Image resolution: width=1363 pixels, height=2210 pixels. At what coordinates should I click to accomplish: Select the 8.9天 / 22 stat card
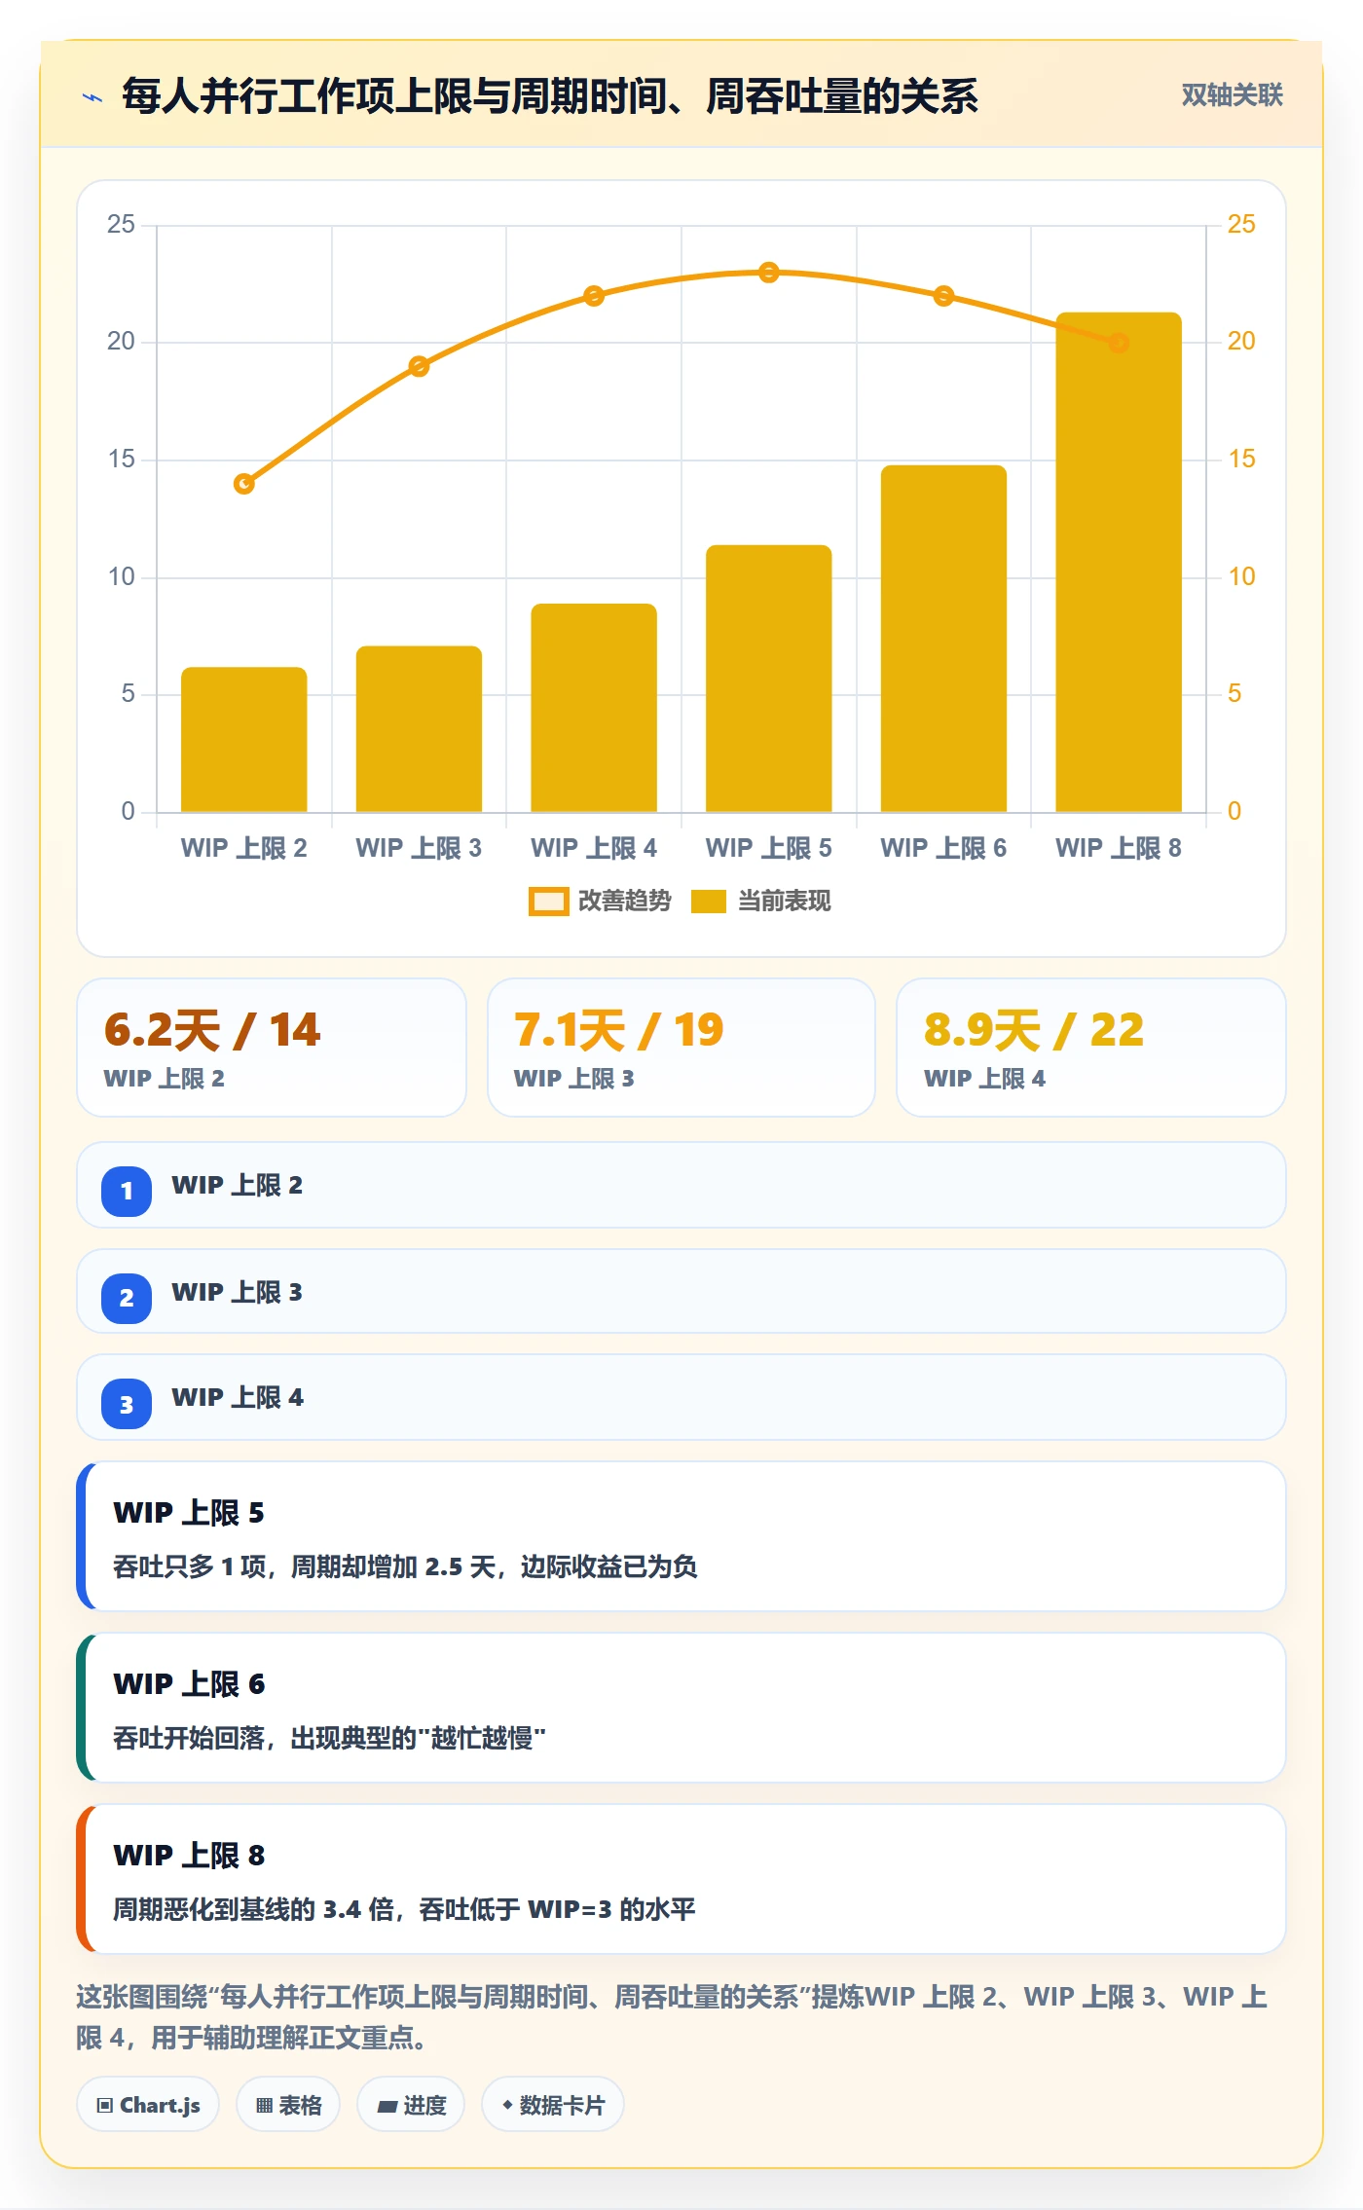pos(1091,1048)
